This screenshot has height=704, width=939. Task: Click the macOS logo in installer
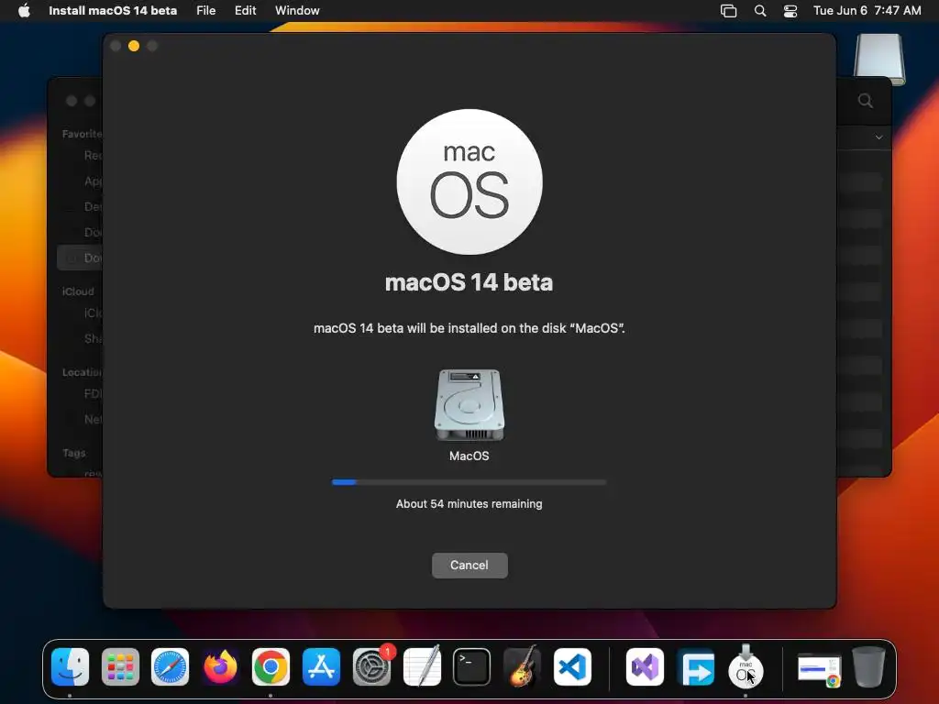[x=469, y=182]
